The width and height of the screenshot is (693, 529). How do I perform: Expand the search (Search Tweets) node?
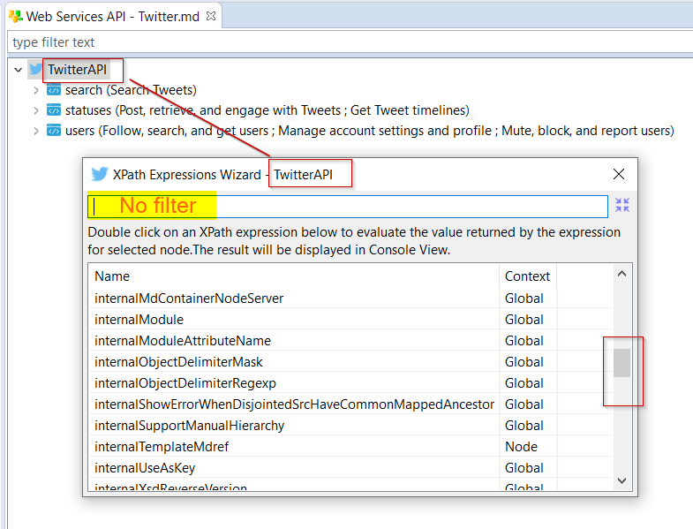coord(36,90)
